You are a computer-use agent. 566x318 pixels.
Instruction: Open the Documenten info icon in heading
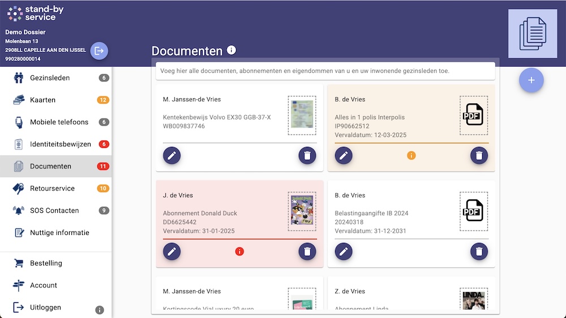click(x=231, y=50)
